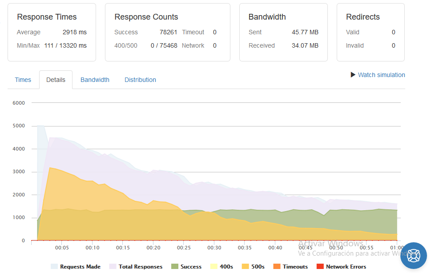431x273 pixels.
Task: Toggle the Total Responses legend series
Action: coord(136,266)
